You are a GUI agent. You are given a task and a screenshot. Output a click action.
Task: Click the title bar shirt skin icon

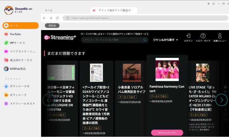coord(209,4)
